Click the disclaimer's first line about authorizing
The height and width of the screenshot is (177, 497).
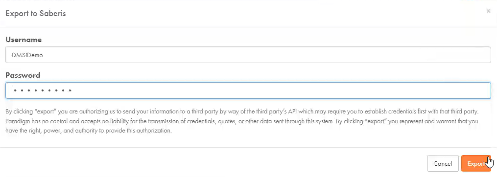244,112
